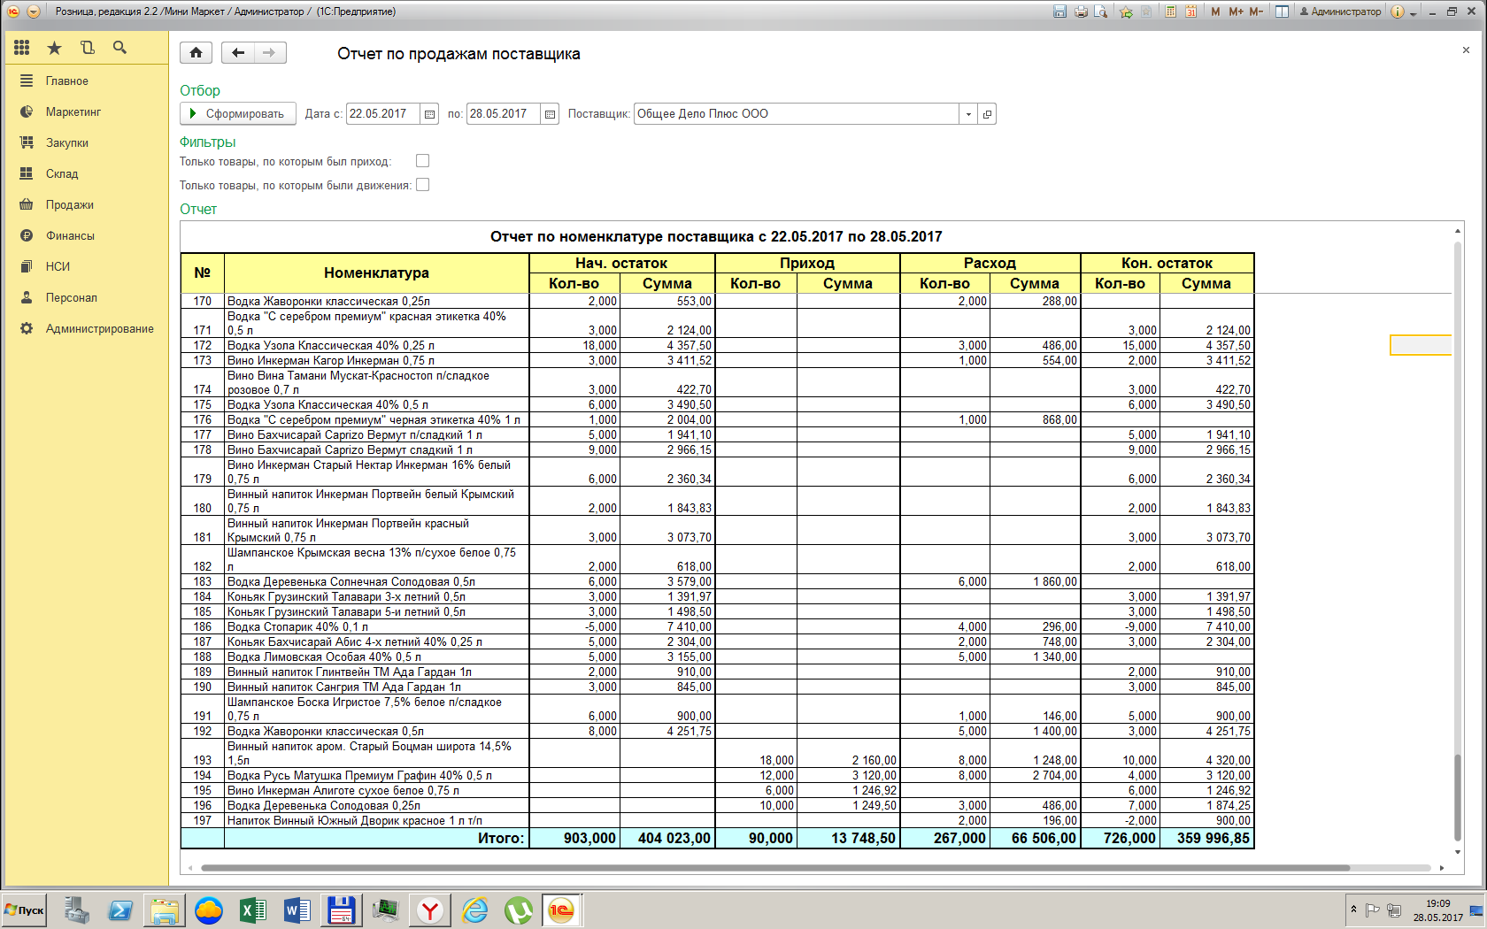1487x929 pixels.
Task: Click the Сформировать button
Action: pyautogui.click(x=238, y=114)
